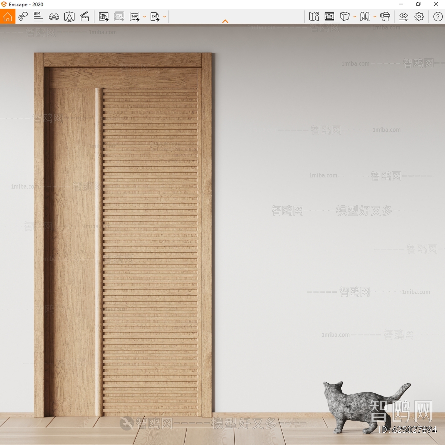This screenshot has width=445, height=445.
Task: Expand the wings mode dropdown arrow
Action: (375, 17)
